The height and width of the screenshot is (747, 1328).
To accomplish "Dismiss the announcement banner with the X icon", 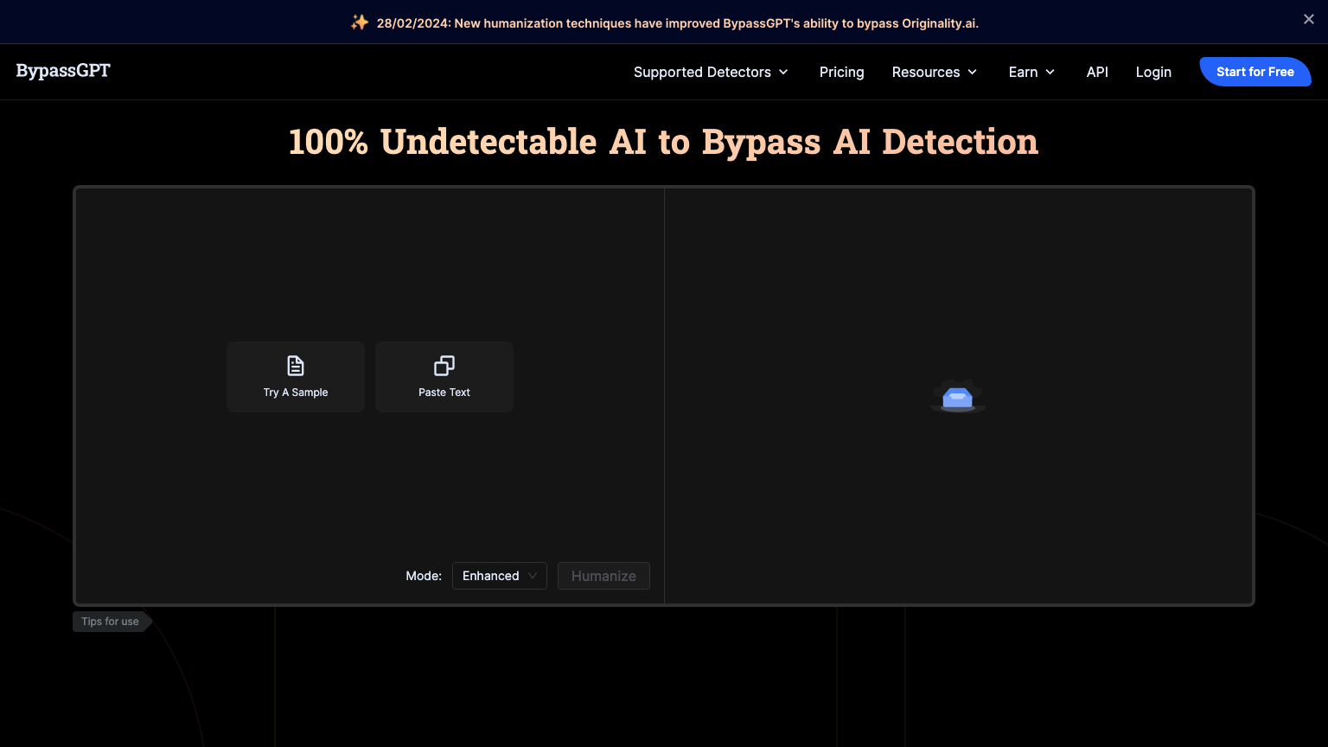I will pyautogui.click(x=1309, y=18).
